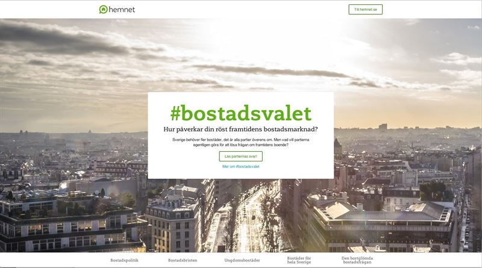The height and width of the screenshot is (268, 482).
Task: Follow the Mer om #bostadsvalet link
Action: tap(240, 167)
